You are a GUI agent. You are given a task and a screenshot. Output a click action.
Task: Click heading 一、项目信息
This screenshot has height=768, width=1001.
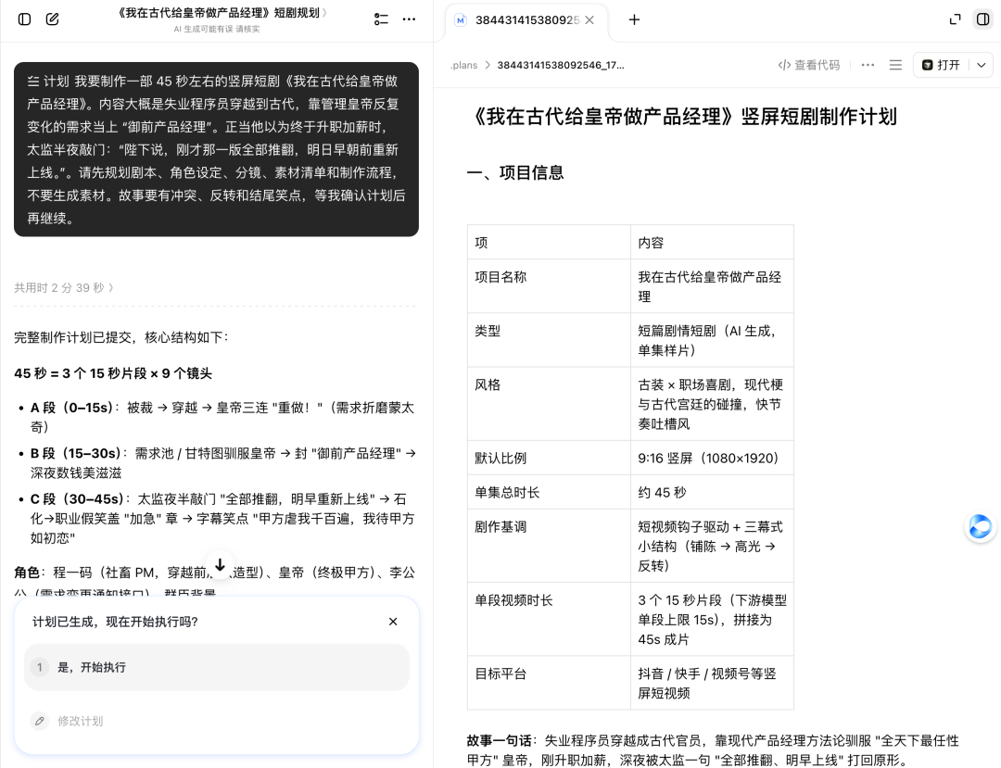pos(516,173)
